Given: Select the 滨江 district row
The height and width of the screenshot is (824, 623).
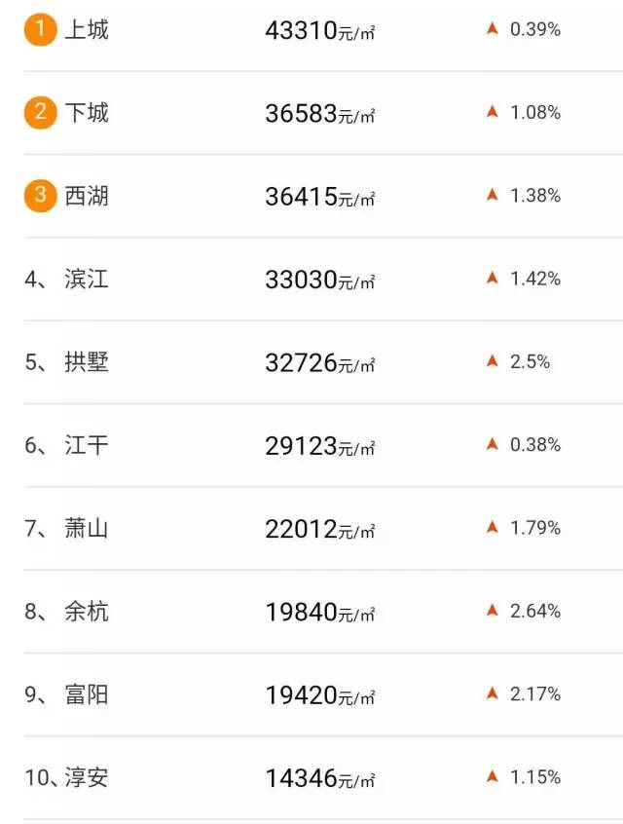Looking at the screenshot, I should tap(87, 280).
